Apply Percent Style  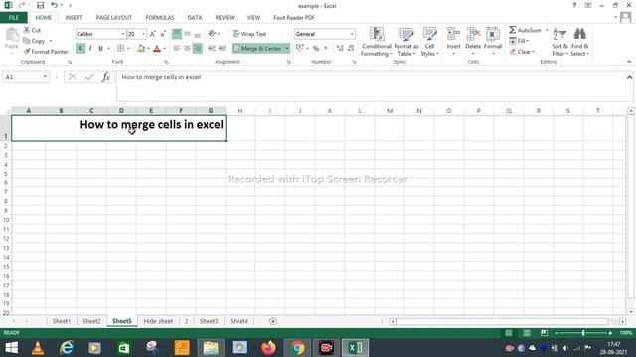click(x=316, y=48)
